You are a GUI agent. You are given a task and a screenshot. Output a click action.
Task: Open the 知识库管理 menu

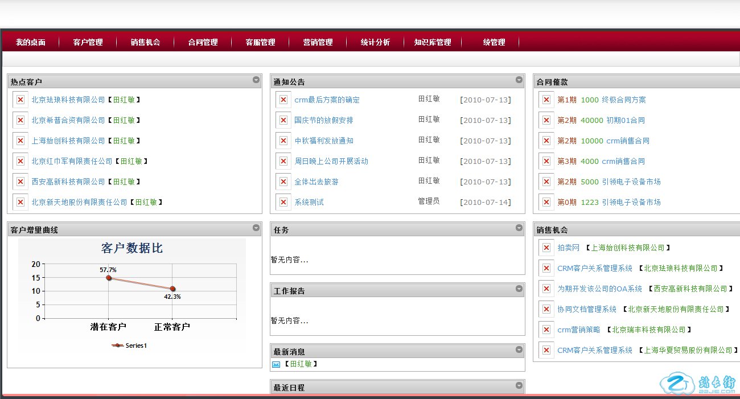tap(433, 42)
